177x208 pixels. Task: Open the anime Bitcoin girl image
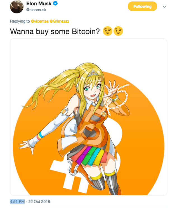[x=89, y=117]
